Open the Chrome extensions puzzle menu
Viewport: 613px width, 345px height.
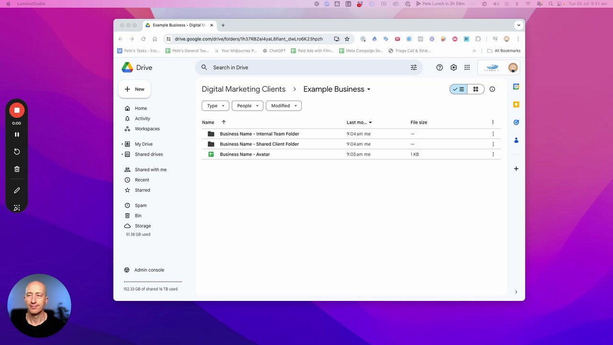478,39
